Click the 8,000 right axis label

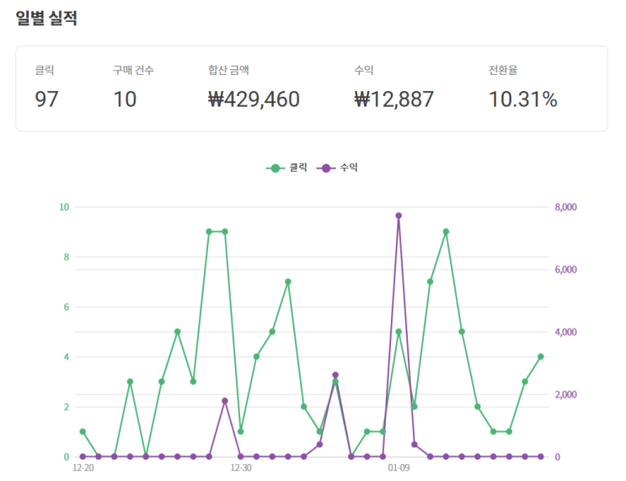pyautogui.click(x=565, y=207)
